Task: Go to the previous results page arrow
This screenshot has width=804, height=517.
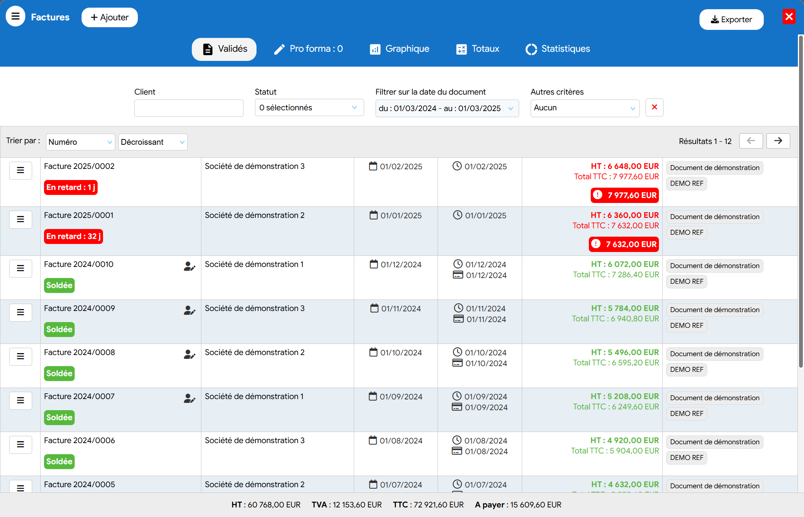Action: click(751, 141)
